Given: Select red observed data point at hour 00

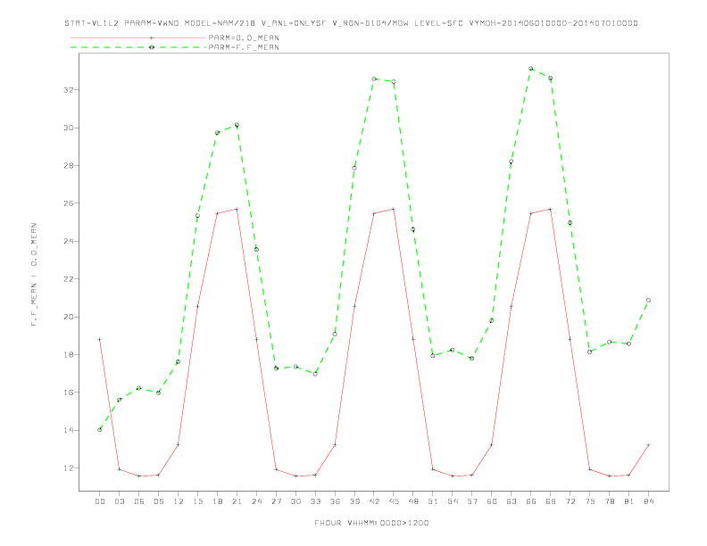Looking at the screenshot, I should [100, 339].
